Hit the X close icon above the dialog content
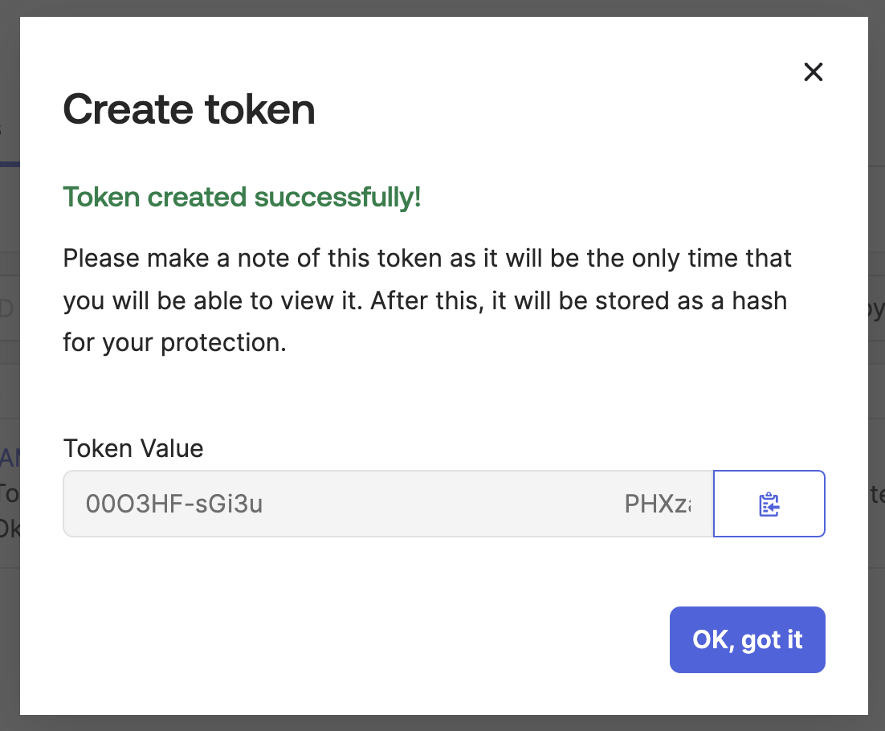Viewport: 885px width, 731px height. (x=813, y=71)
